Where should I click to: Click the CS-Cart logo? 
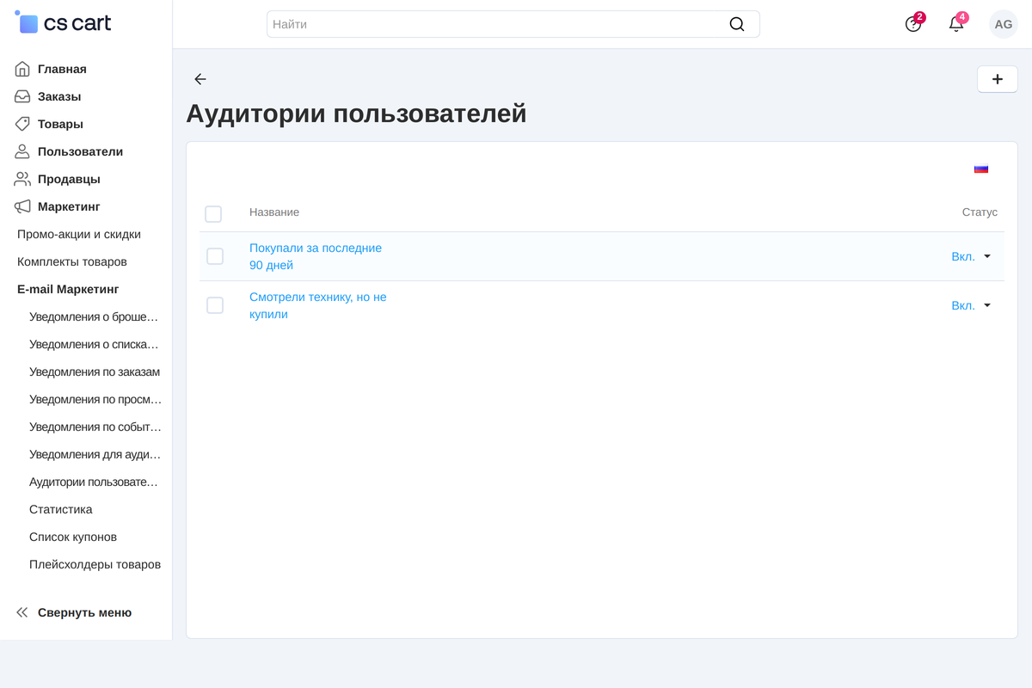tap(64, 23)
